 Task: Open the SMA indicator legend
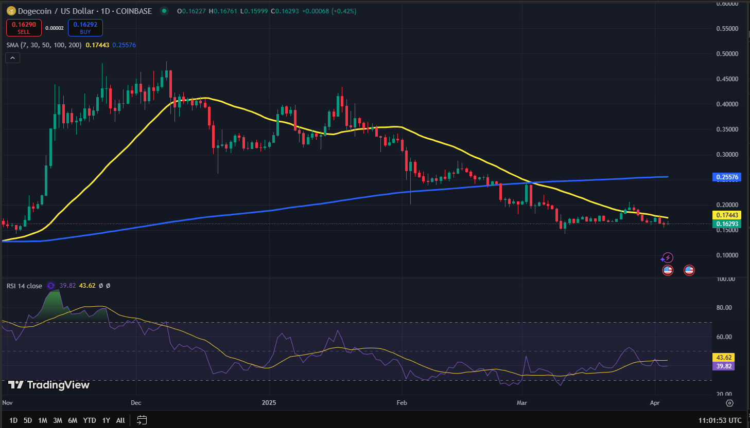(44, 45)
